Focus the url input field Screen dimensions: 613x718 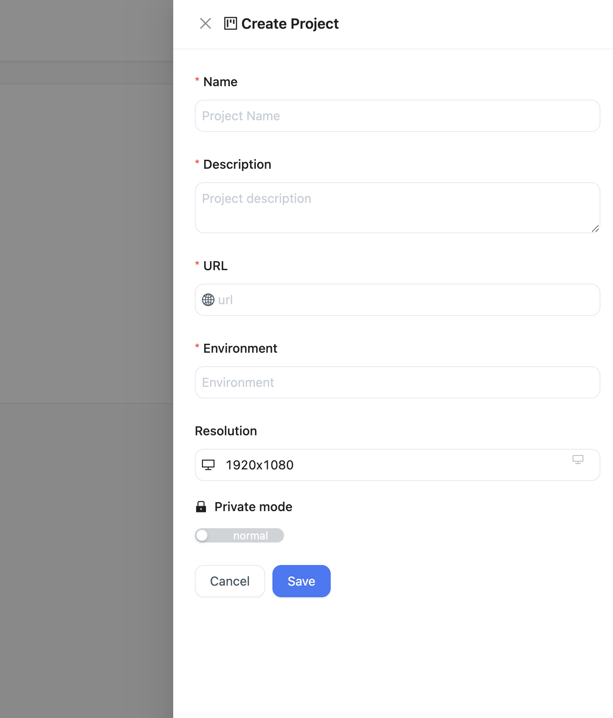[x=398, y=300]
